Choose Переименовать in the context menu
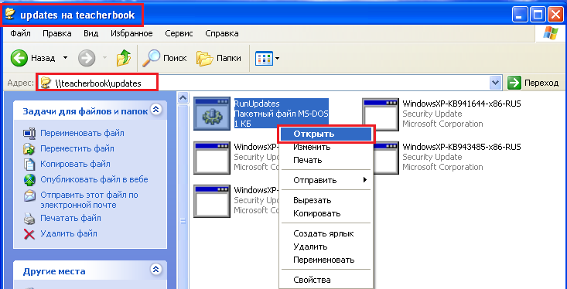The height and width of the screenshot is (289, 567). 326,260
